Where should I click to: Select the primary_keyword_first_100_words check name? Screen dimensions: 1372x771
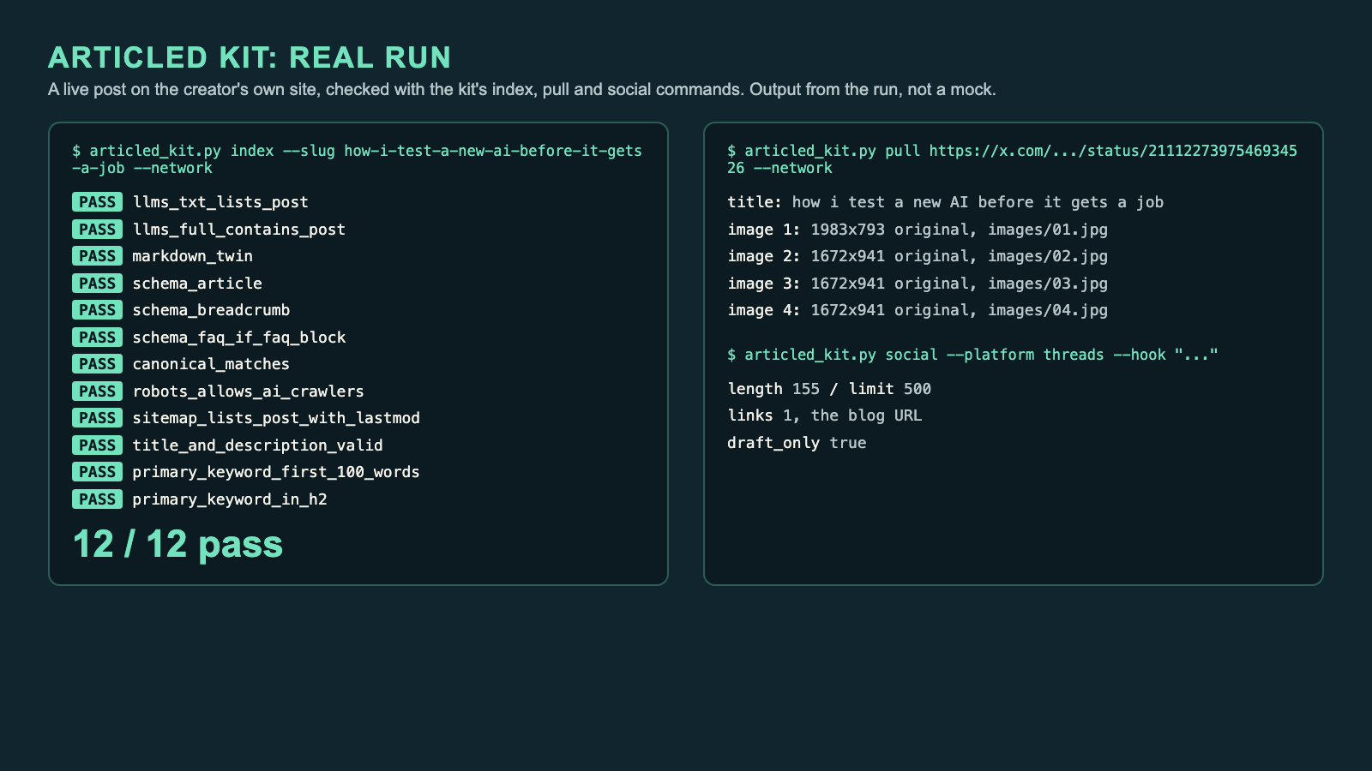click(276, 472)
